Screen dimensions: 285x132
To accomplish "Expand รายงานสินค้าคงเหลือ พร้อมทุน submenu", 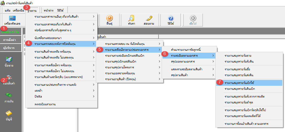I will pos(62,52).
